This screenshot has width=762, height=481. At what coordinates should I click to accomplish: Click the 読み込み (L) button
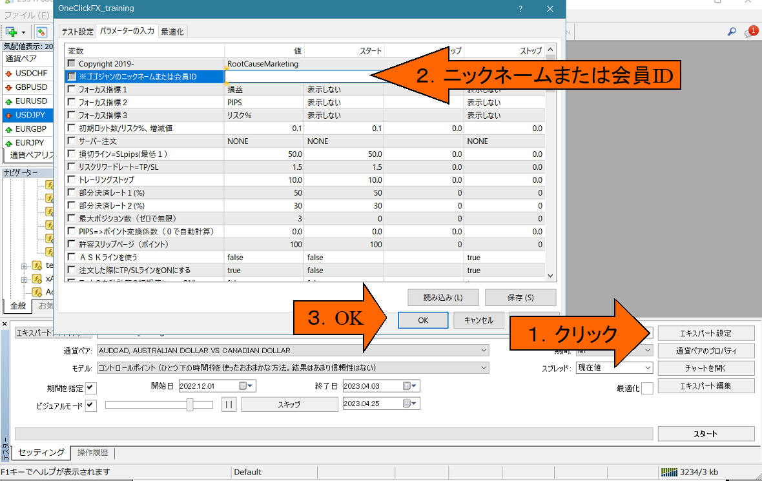(443, 298)
